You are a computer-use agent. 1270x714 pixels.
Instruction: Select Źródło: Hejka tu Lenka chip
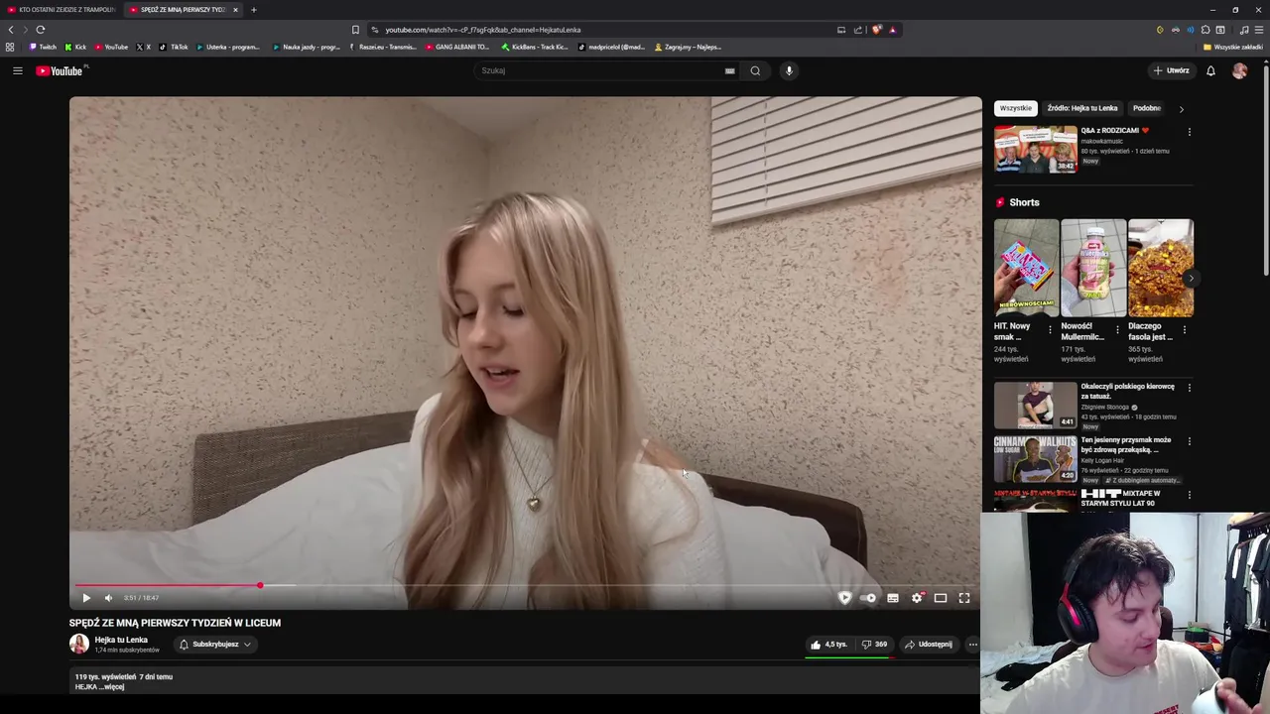tap(1082, 108)
